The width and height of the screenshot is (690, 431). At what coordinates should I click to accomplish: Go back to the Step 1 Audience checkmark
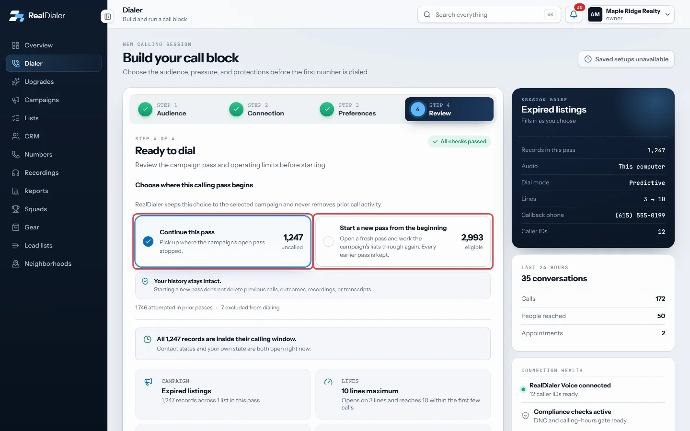[145, 109]
